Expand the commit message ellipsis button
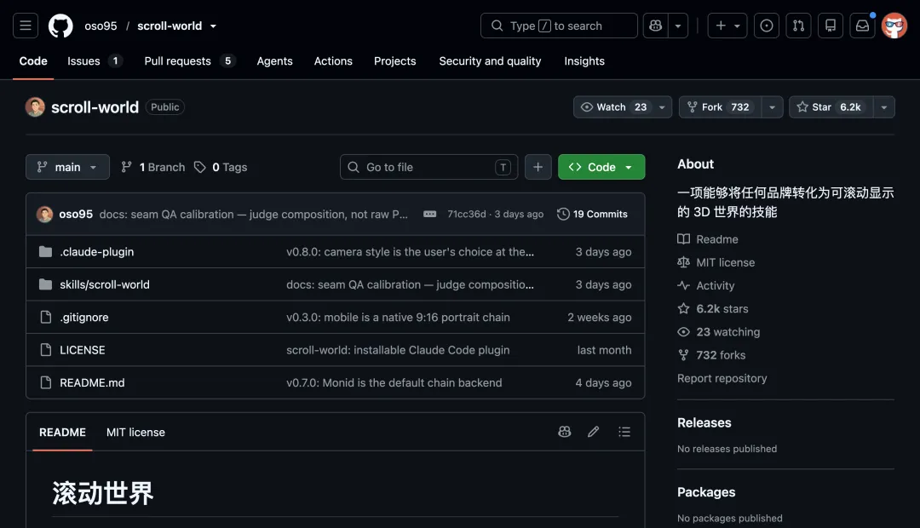 click(429, 214)
